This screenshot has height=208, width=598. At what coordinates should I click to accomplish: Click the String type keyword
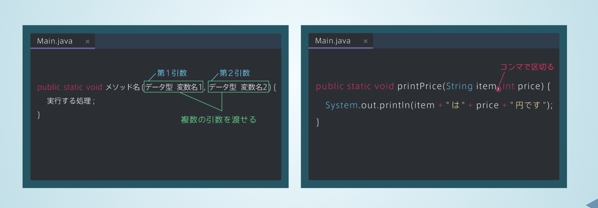tap(459, 86)
